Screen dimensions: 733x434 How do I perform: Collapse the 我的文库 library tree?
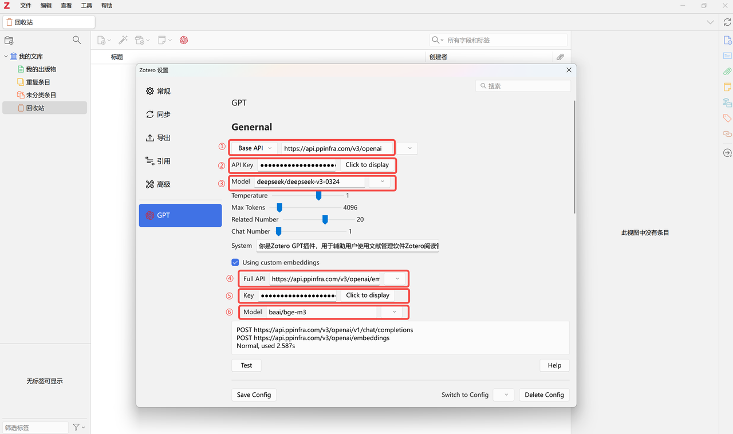pyautogui.click(x=6, y=56)
